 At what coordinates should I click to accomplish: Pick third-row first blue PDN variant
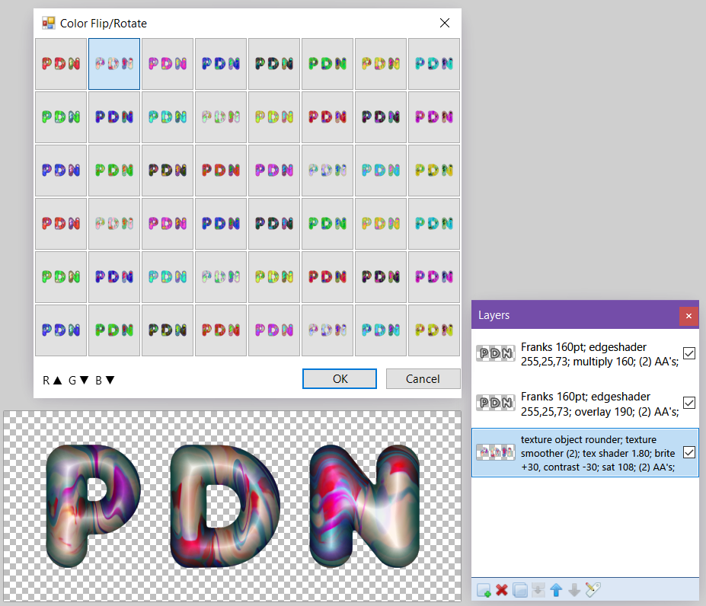[61, 171]
